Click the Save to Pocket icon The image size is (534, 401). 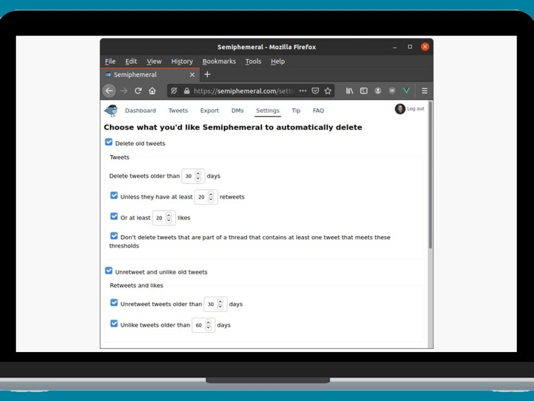coord(315,91)
